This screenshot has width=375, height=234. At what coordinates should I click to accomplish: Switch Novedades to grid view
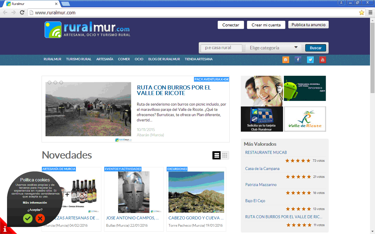tap(225, 155)
